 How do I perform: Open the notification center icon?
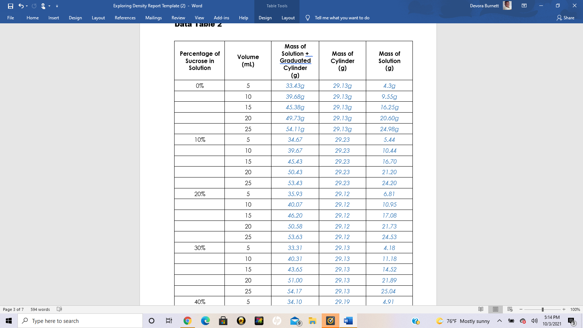click(x=571, y=321)
